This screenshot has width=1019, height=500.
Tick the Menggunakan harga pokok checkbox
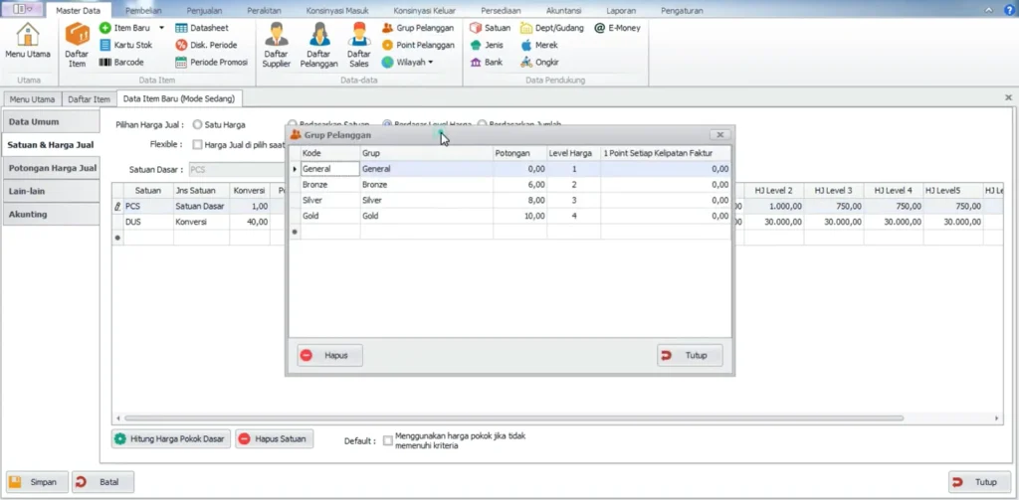(x=388, y=440)
